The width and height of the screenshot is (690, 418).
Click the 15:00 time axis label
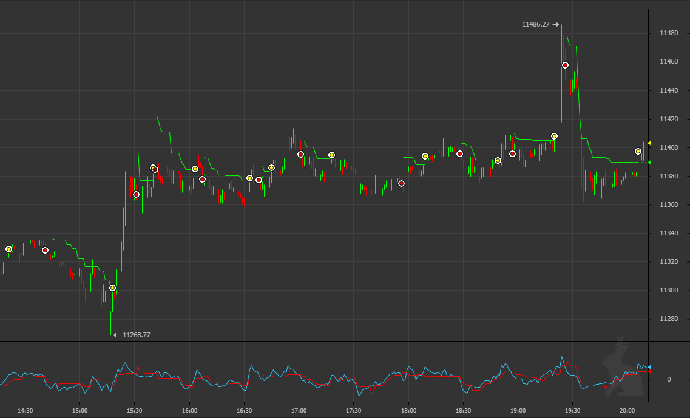click(79, 411)
